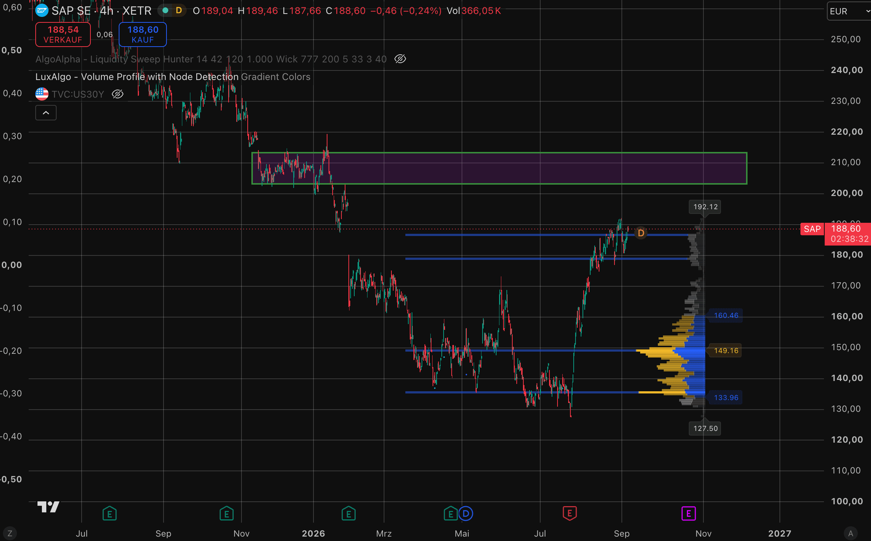The image size is (871, 541).
Task: Click the 220,00 price axis label
Action: tap(847, 132)
